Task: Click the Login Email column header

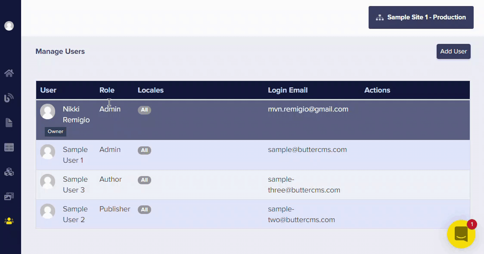Action: (288, 90)
